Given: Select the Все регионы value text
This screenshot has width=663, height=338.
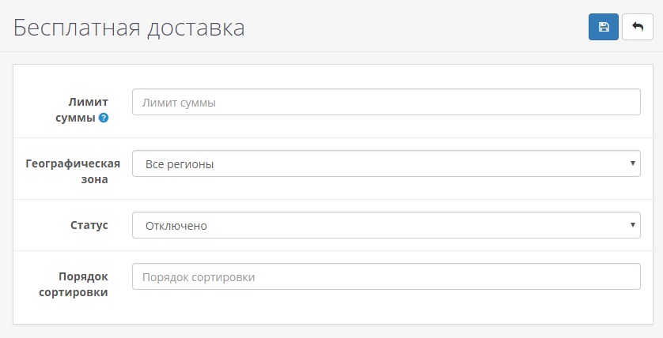Looking at the screenshot, I should tap(180, 164).
